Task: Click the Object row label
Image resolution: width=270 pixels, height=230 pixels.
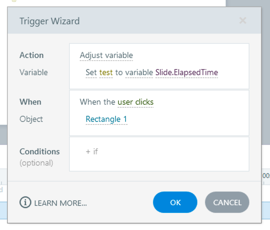Action: coord(31,119)
